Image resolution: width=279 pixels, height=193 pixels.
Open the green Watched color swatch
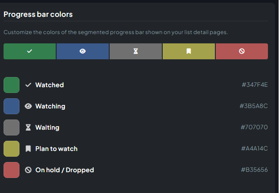coord(11,85)
